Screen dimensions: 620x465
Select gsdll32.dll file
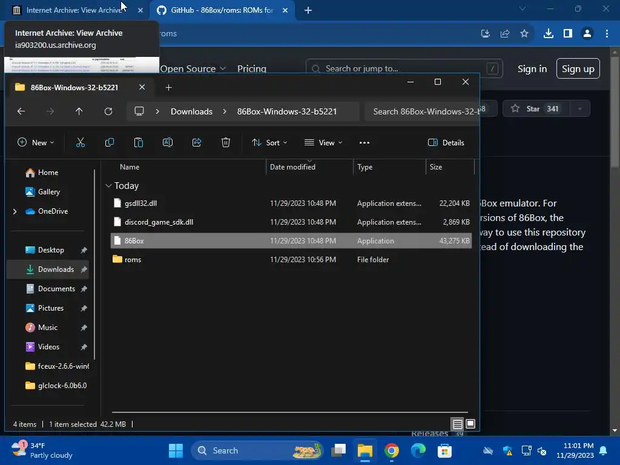(291, 203)
